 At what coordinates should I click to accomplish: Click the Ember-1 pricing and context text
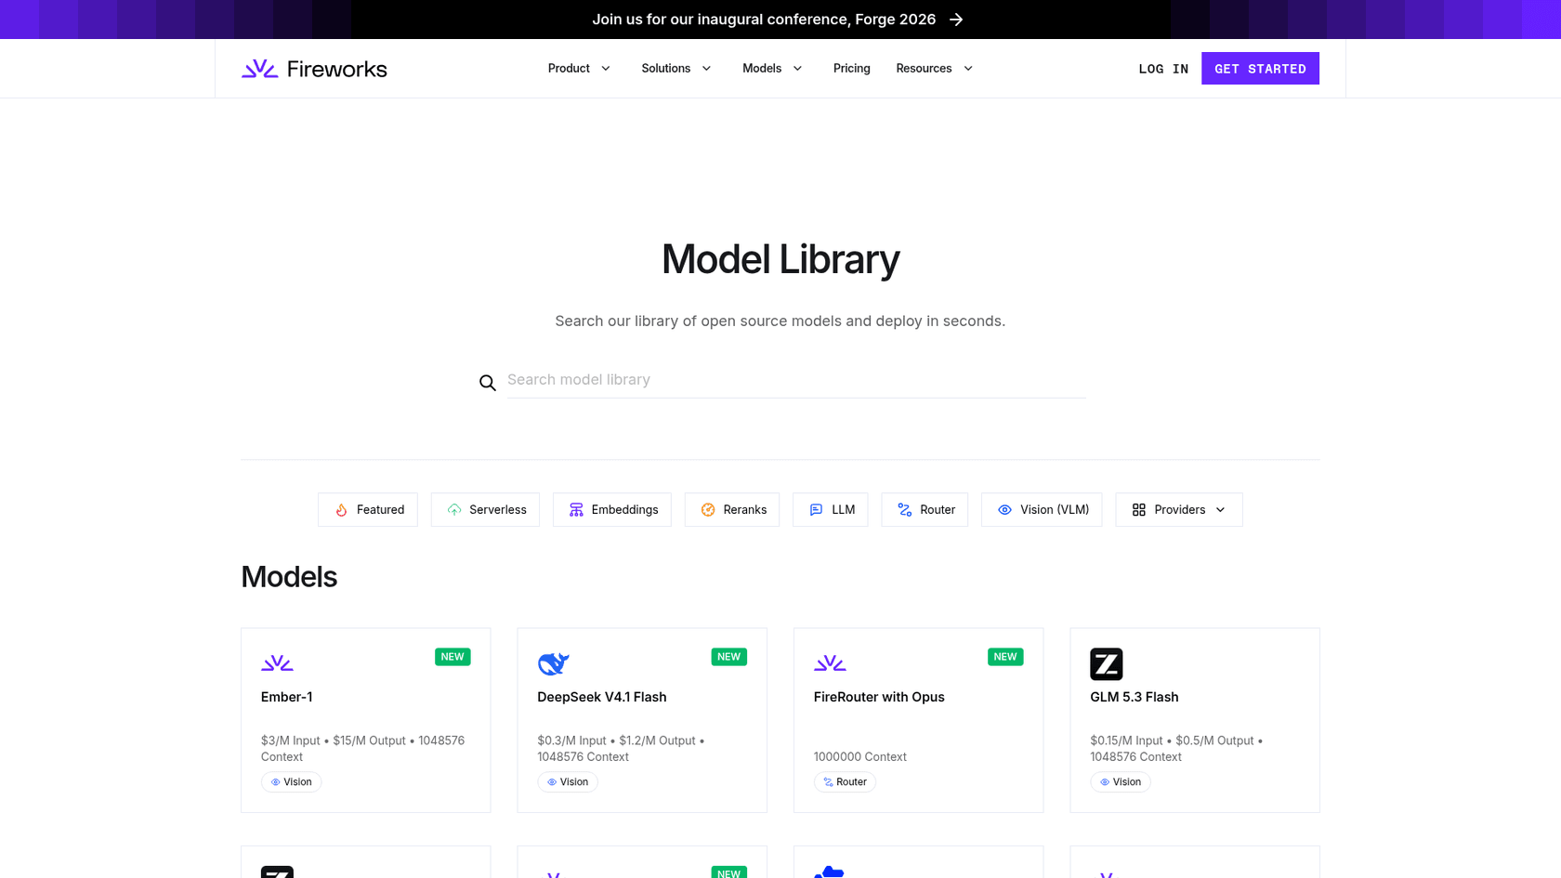[x=363, y=749]
